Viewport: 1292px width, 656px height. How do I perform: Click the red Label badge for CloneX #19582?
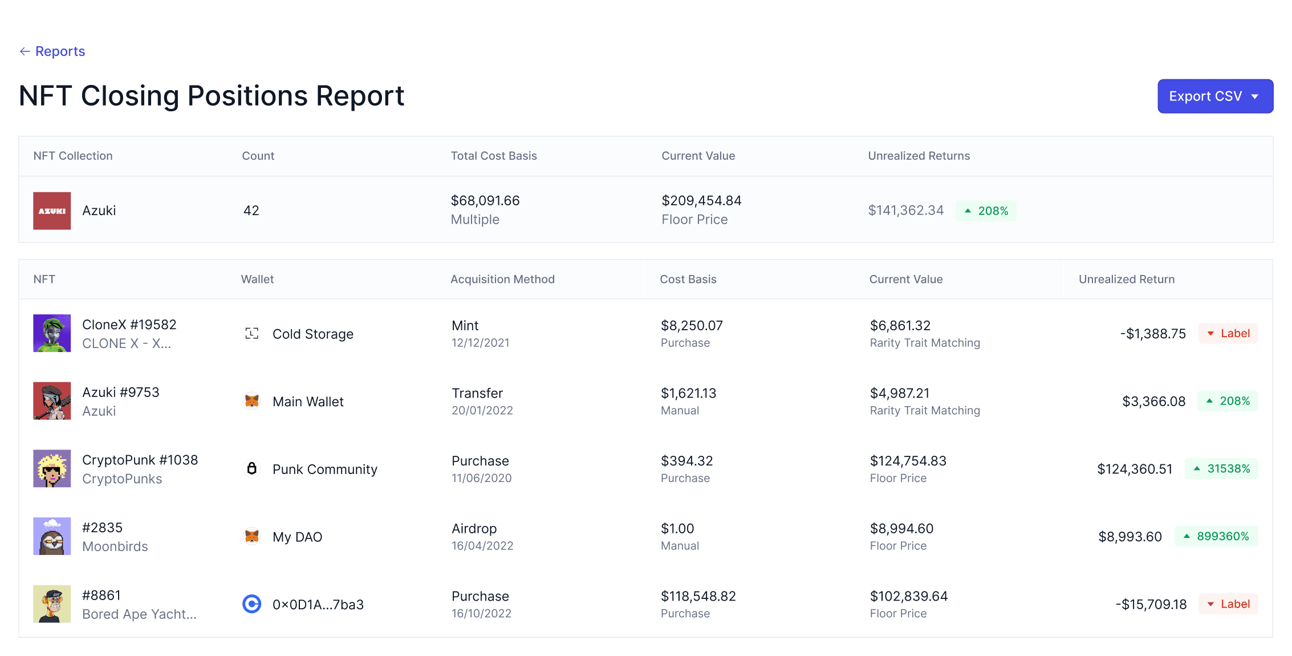pos(1228,333)
